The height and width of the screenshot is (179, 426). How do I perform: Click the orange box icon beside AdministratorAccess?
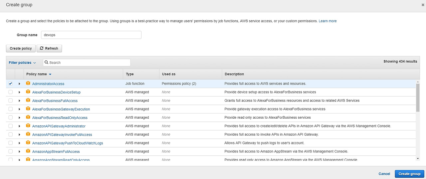point(28,84)
